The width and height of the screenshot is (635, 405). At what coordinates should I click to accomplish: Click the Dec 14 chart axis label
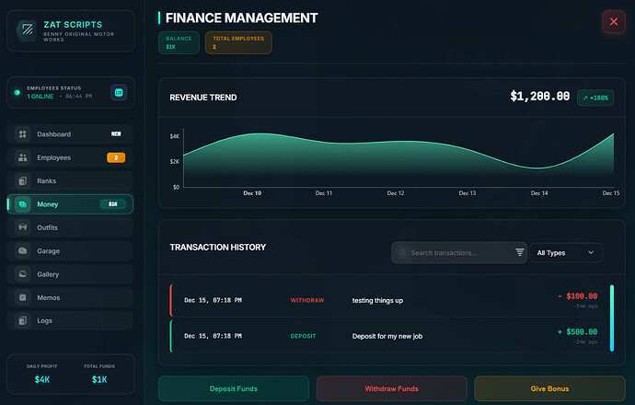(x=539, y=193)
